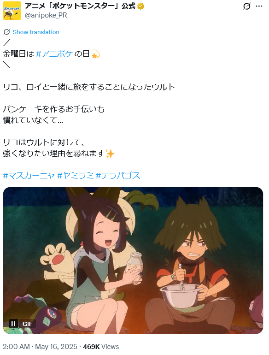
Task: Show translation of the post
Action: coord(36,32)
